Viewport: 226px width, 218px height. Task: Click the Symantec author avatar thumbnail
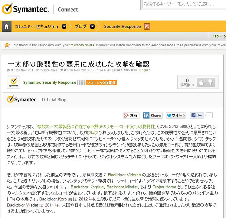click(x=14, y=82)
